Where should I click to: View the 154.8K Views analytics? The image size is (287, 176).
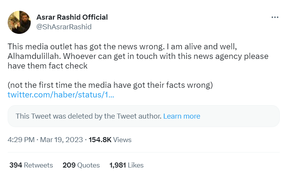[110, 140]
